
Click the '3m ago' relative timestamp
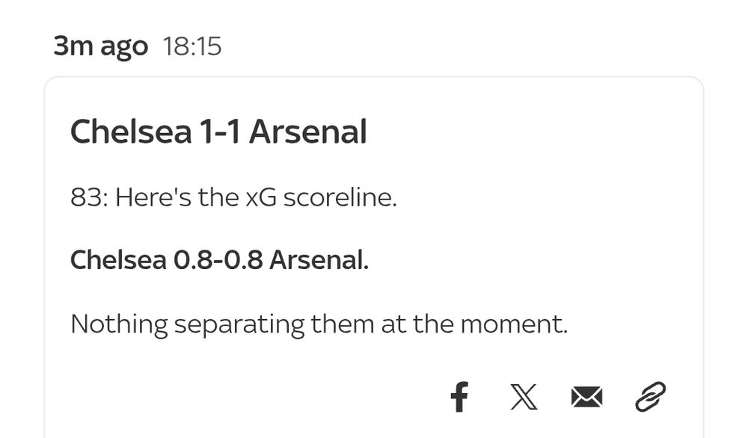(x=100, y=47)
